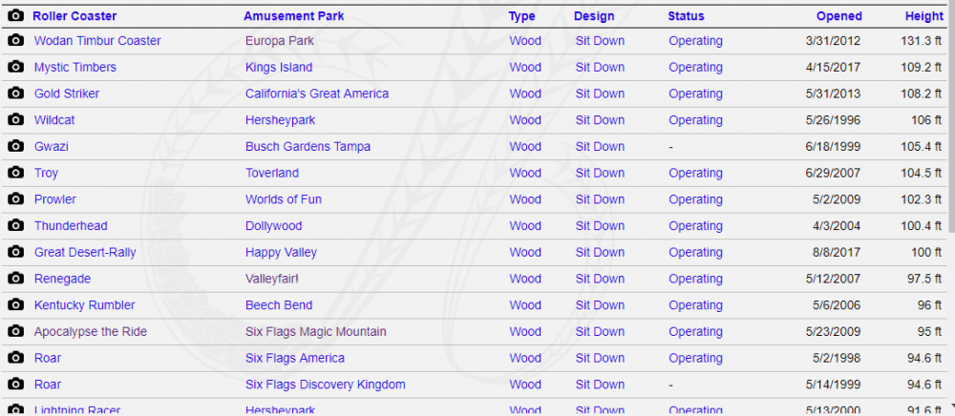Select the 3/31/2012 opened date cell
Image resolution: width=955 pixels, height=416 pixels.
tap(833, 41)
